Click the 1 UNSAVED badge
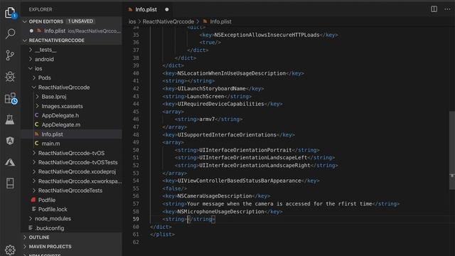This screenshot has width=455, height=256. coord(80,21)
